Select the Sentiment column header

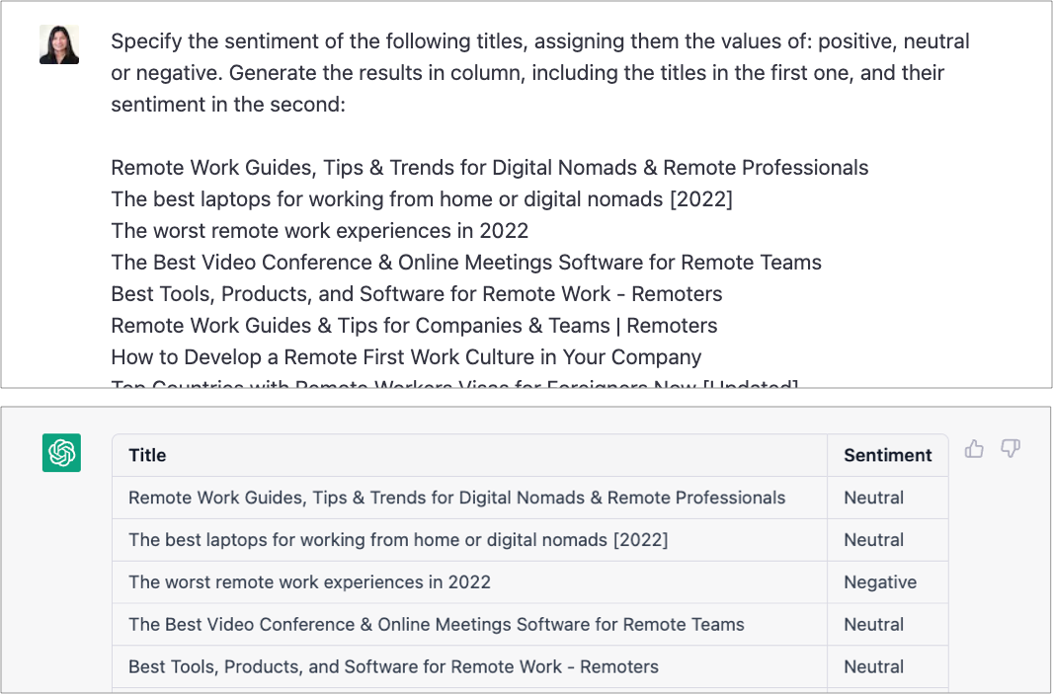click(x=887, y=455)
